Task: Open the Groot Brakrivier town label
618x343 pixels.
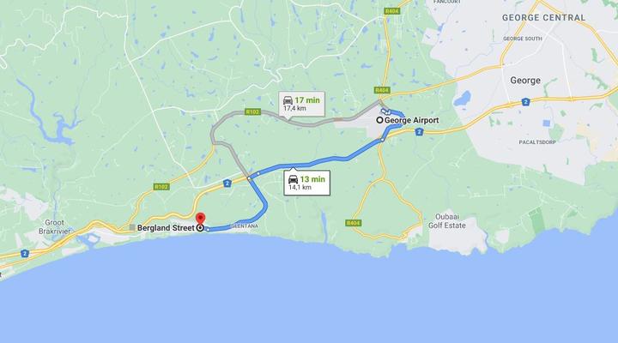Action: tap(54, 227)
